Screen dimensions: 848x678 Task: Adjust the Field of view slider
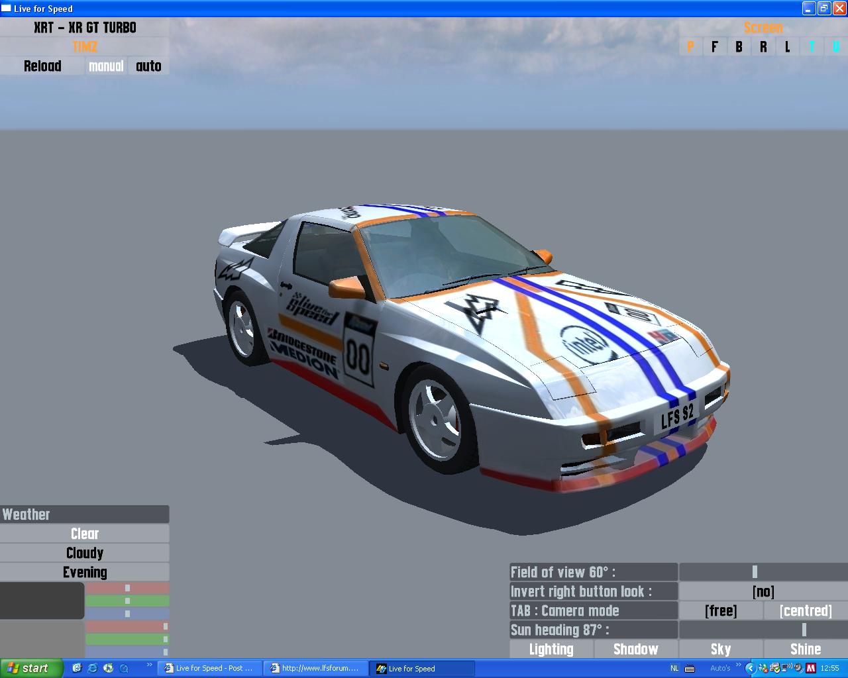763,572
